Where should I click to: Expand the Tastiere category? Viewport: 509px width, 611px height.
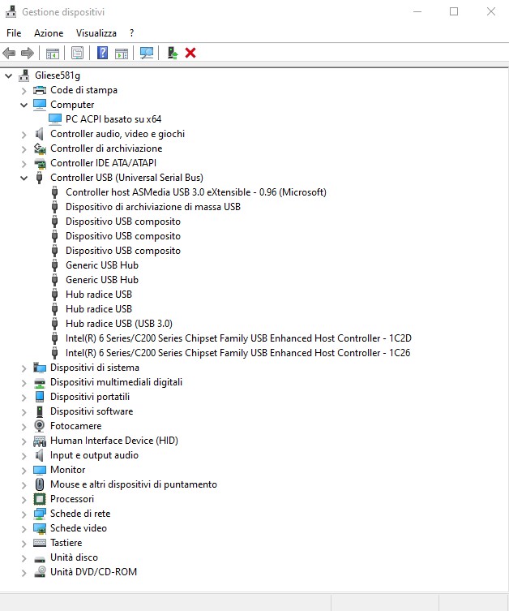coord(24,544)
